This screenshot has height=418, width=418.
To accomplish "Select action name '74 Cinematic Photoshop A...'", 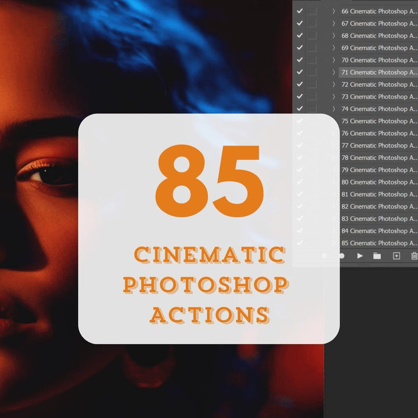I will click(379, 109).
